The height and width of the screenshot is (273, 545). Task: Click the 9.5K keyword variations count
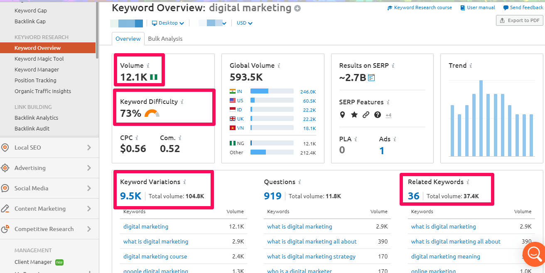tap(130, 196)
